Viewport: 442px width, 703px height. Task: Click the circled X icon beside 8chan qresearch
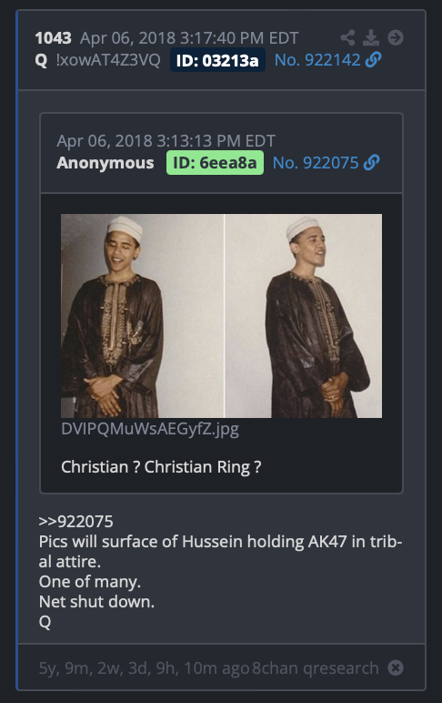click(396, 668)
